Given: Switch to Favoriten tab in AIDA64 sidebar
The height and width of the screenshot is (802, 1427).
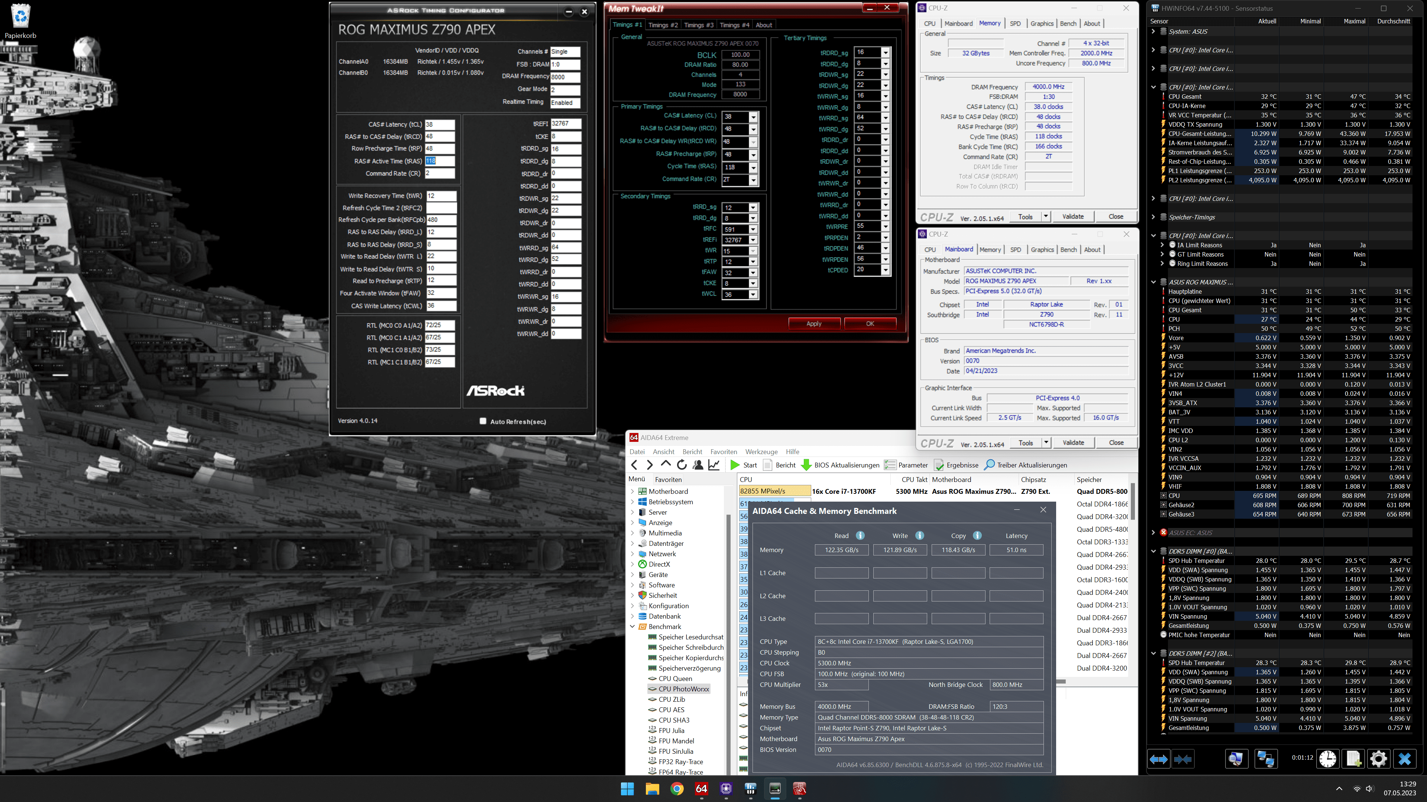Looking at the screenshot, I should [668, 479].
